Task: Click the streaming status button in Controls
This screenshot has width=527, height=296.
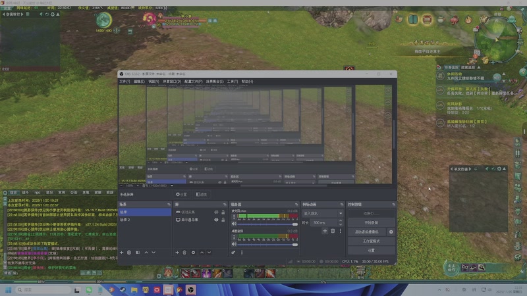Action: (x=371, y=213)
